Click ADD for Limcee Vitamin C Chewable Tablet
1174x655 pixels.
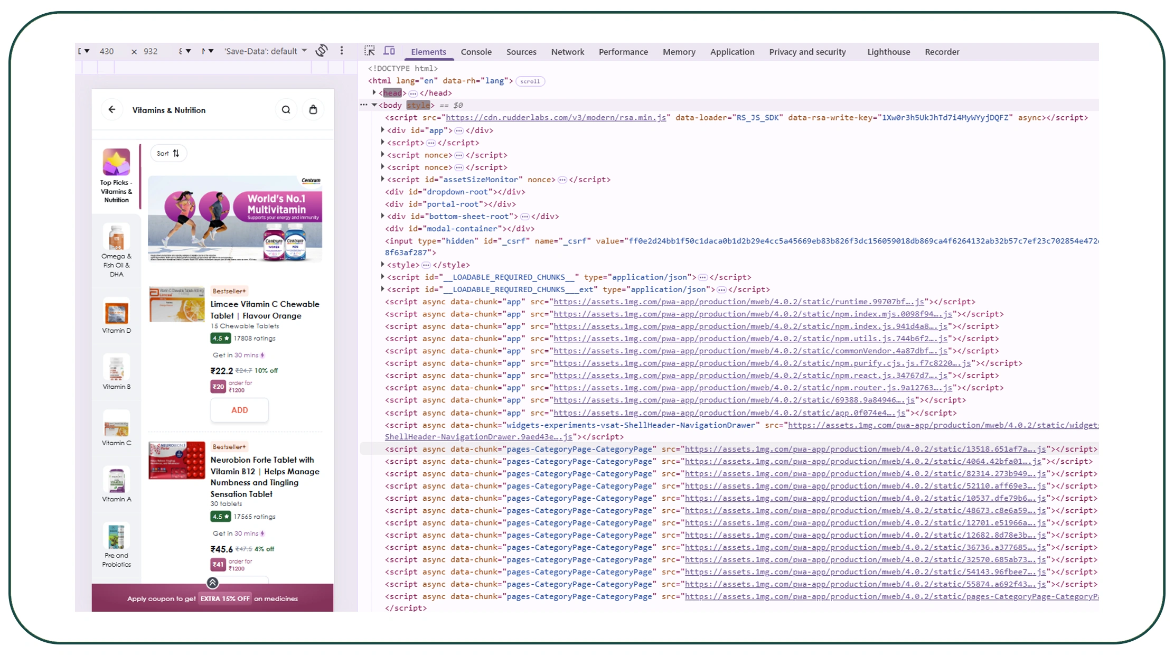[x=239, y=410]
